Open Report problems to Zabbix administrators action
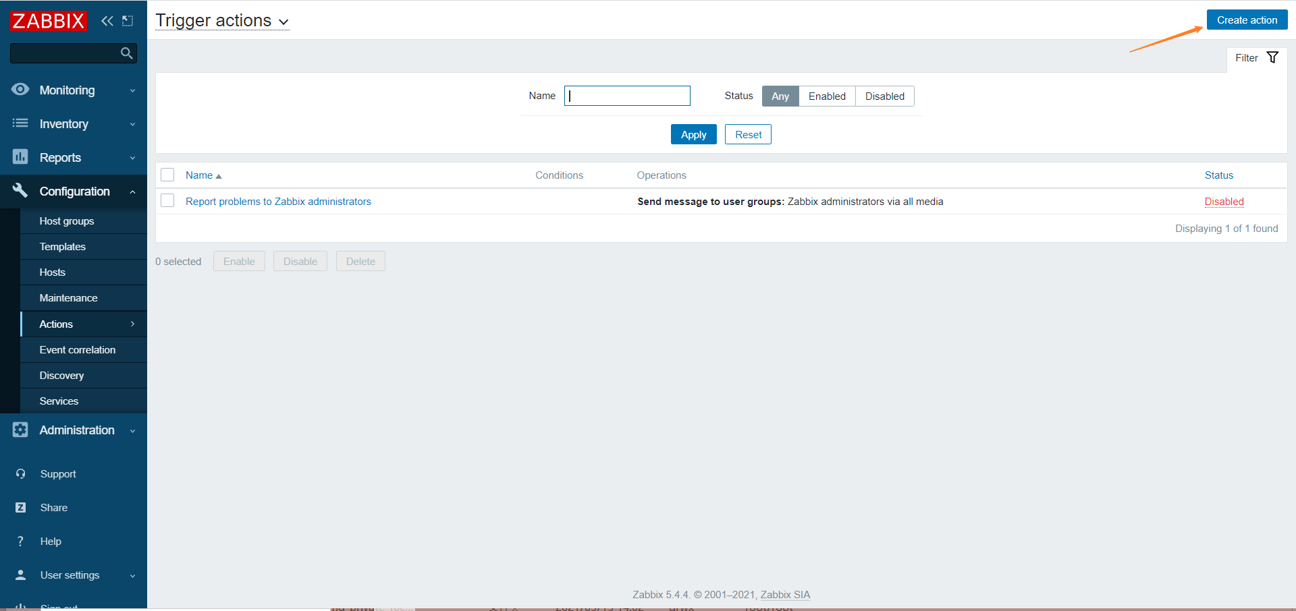 (x=278, y=202)
